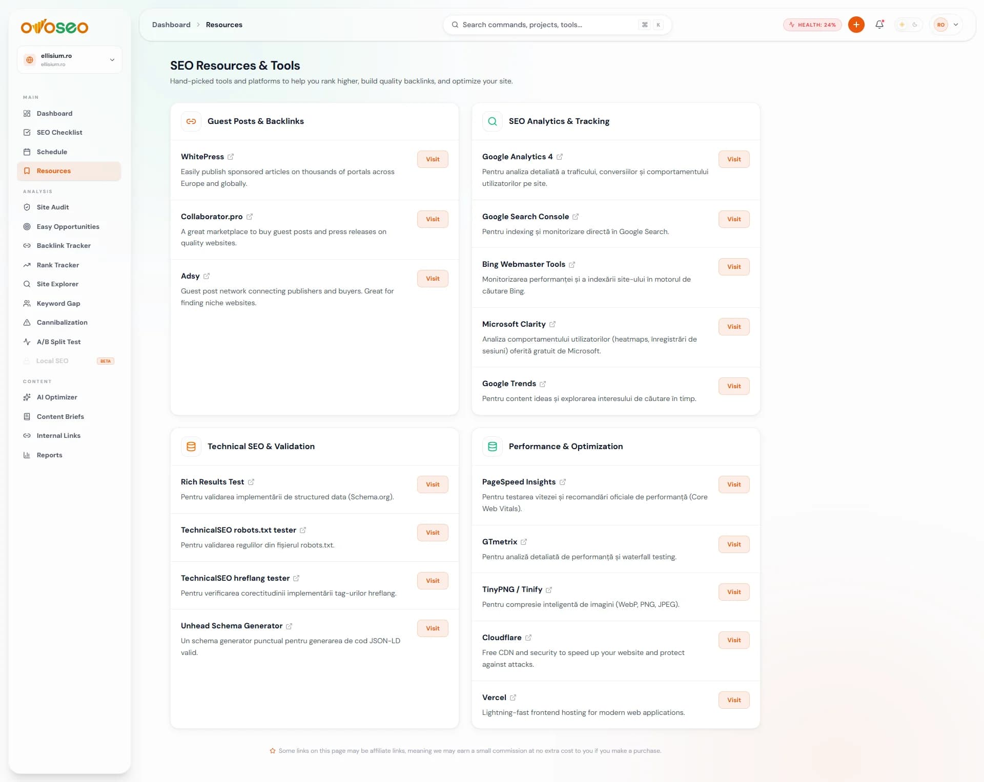Visit GTmetrix
The height and width of the screenshot is (782, 984).
click(x=734, y=544)
